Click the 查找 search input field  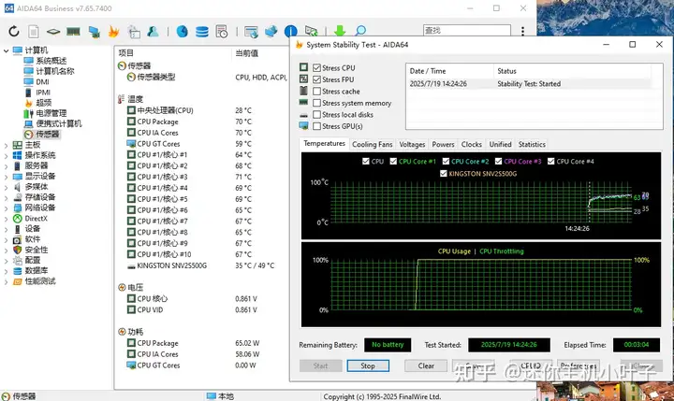pos(467,31)
